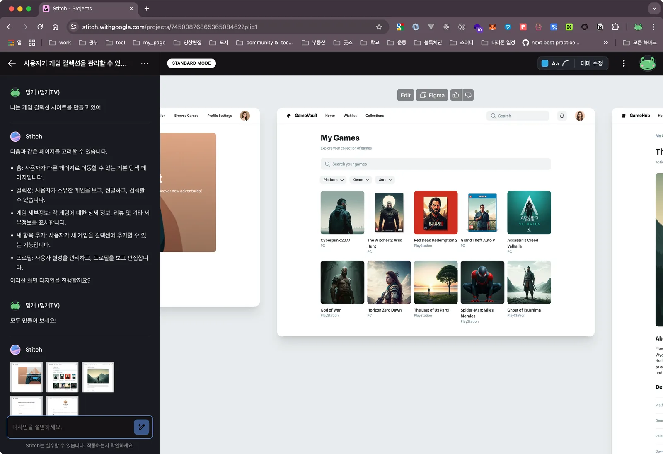Click the back arrow in Stitch header
This screenshot has width=663, height=454.
pos(12,63)
